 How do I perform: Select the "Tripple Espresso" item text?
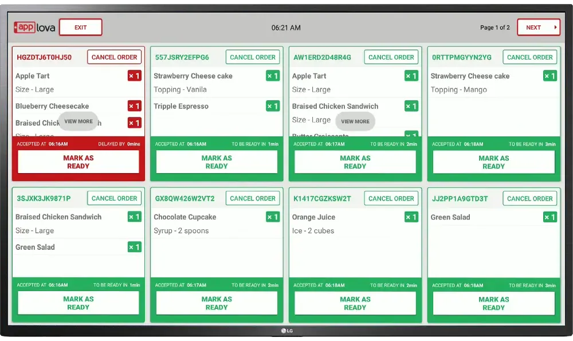click(x=181, y=107)
